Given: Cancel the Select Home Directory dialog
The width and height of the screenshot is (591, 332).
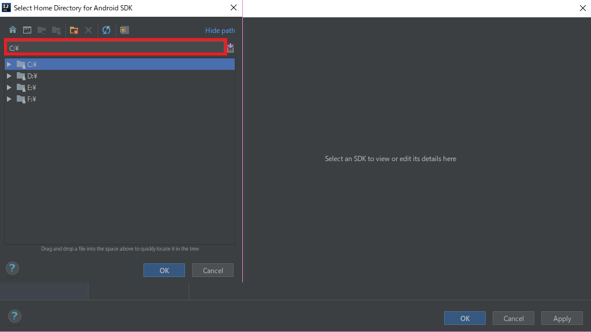Looking at the screenshot, I should click(x=213, y=270).
